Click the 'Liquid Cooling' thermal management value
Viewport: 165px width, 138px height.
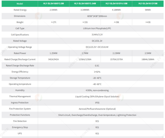pyautogui.click(x=97, y=96)
